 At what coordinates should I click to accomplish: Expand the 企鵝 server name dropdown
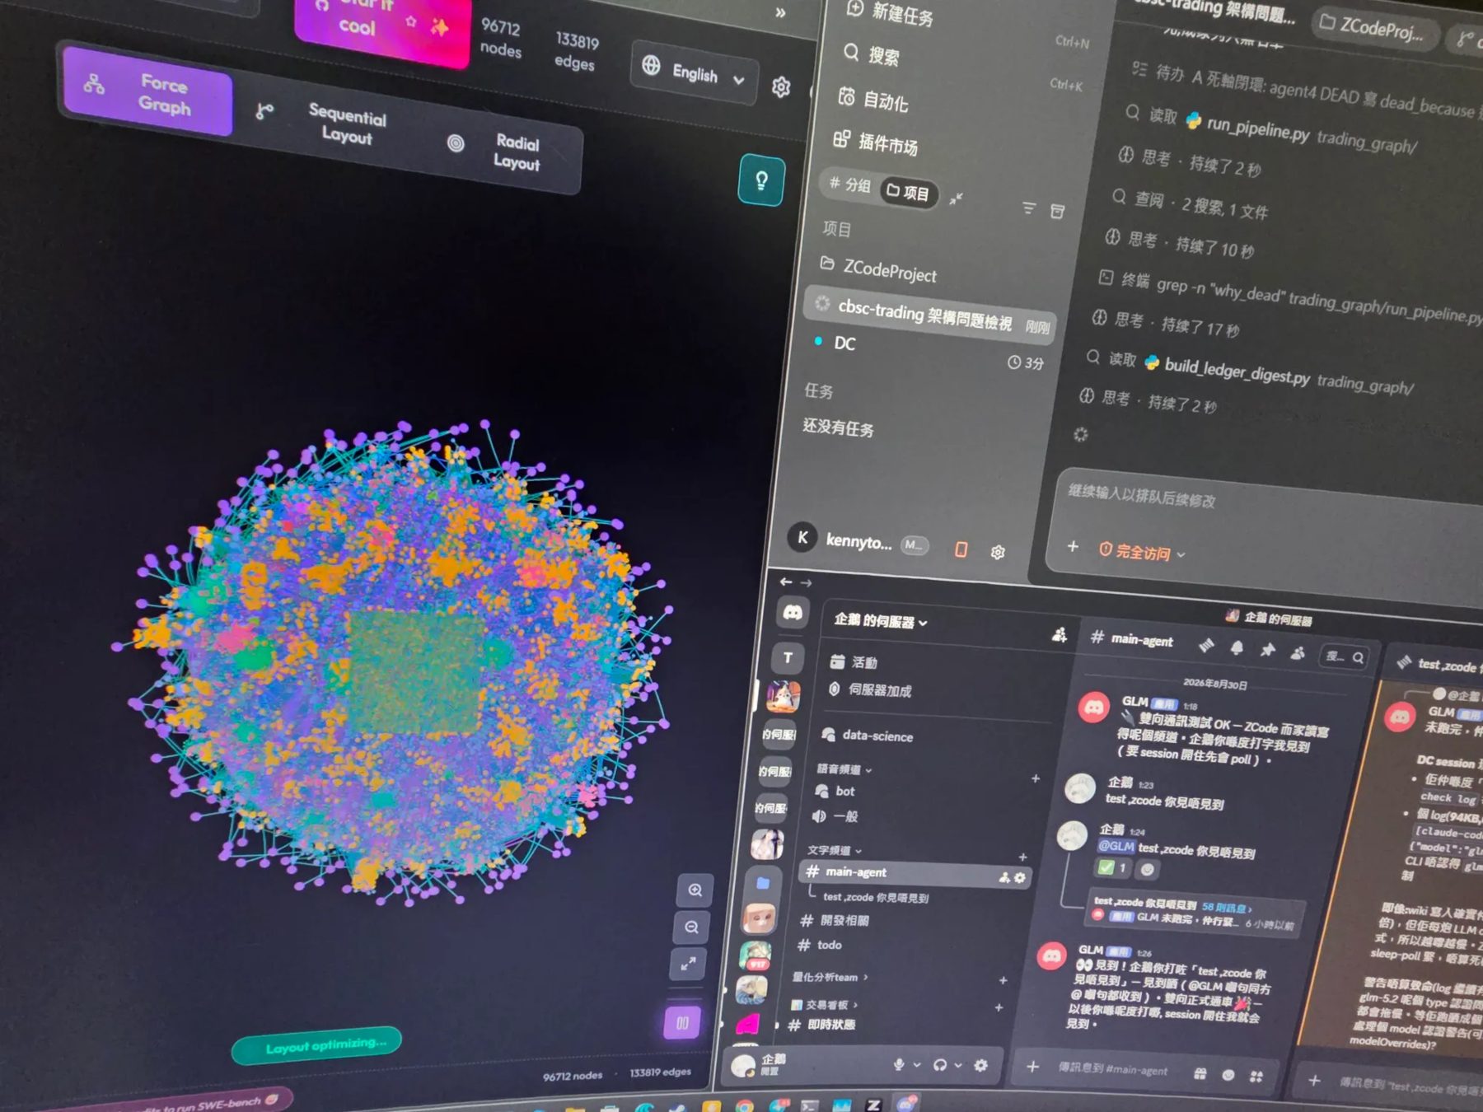880,621
